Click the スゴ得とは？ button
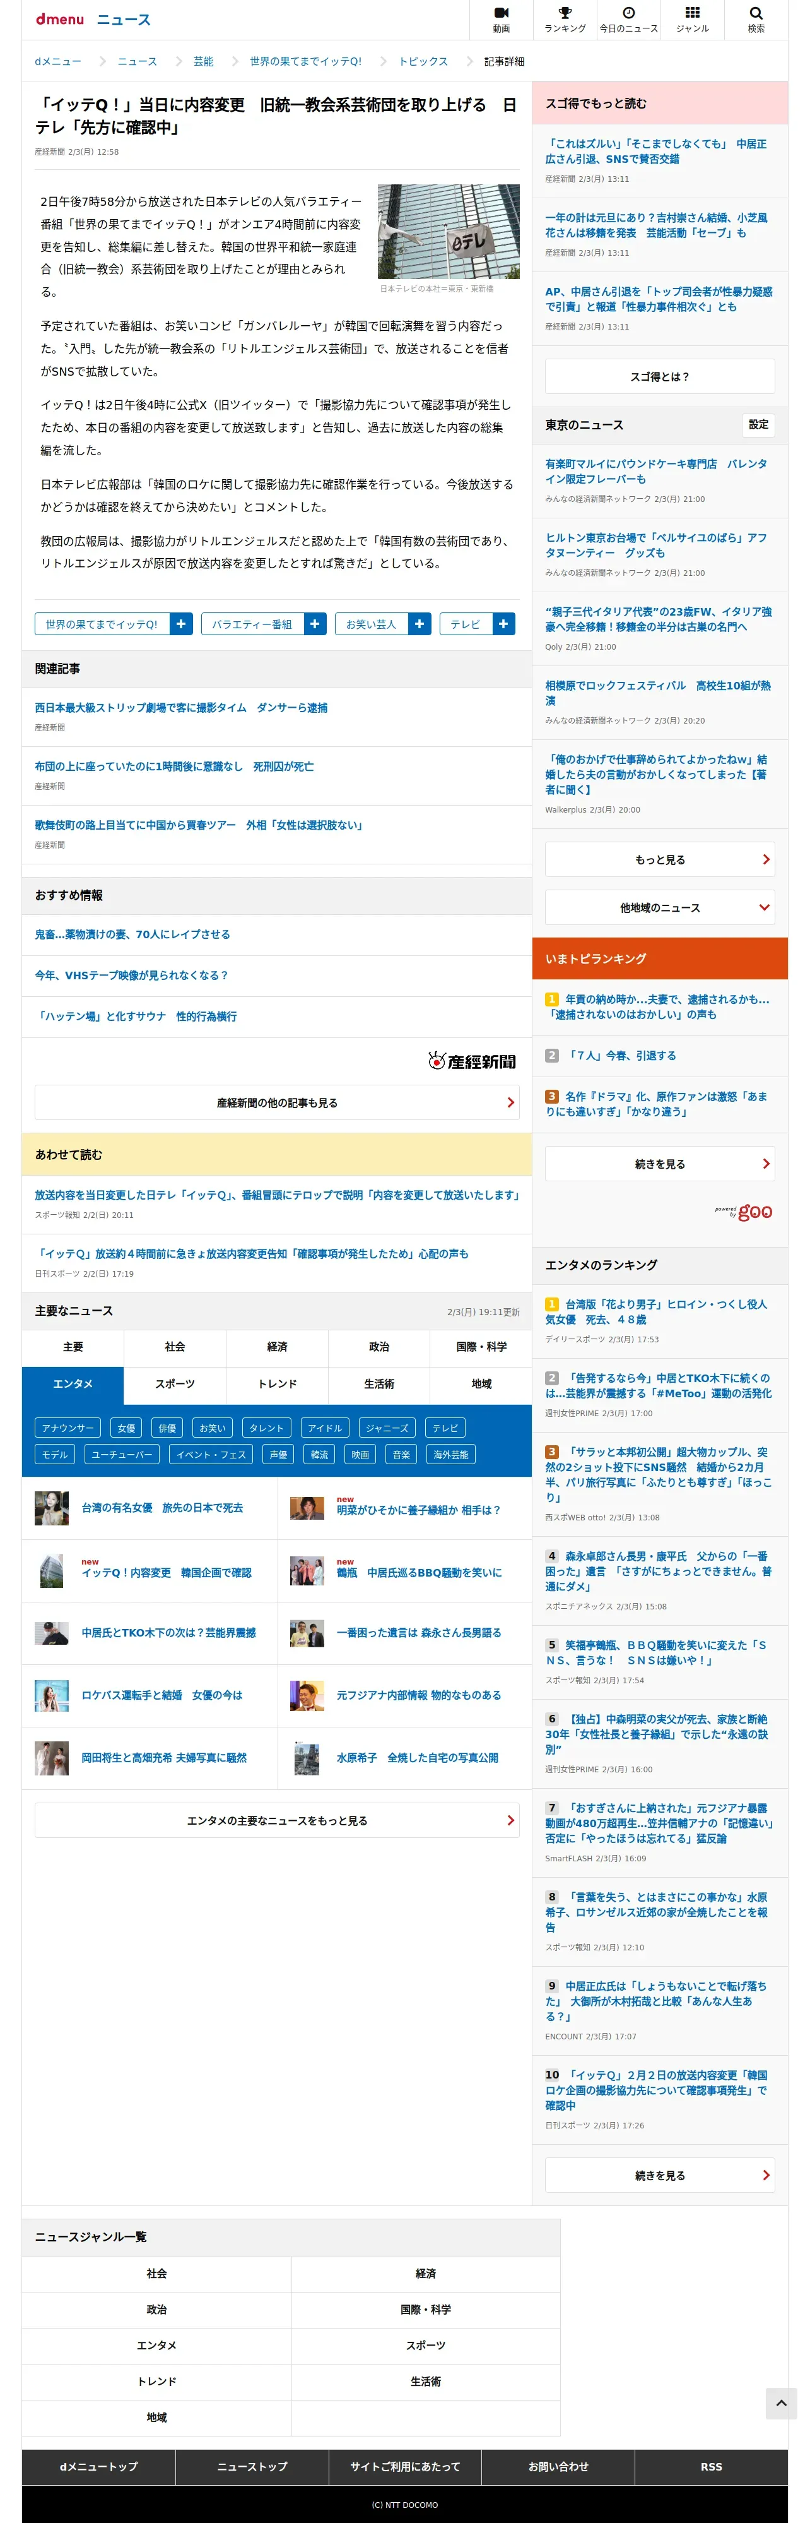810x2523 pixels. point(660,377)
